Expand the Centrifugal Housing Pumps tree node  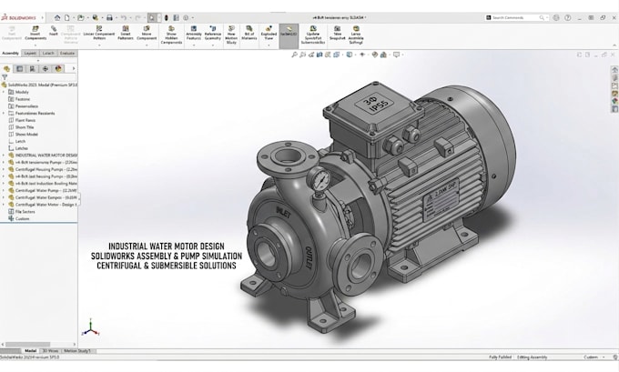coord(4,170)
